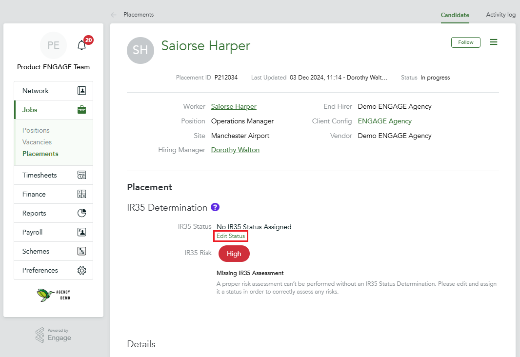Click the back arrow beside Placements
The width and height of the screenshot is (520, 357).
tap(114, 15)
